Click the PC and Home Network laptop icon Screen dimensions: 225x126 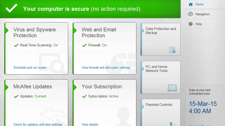172,88
